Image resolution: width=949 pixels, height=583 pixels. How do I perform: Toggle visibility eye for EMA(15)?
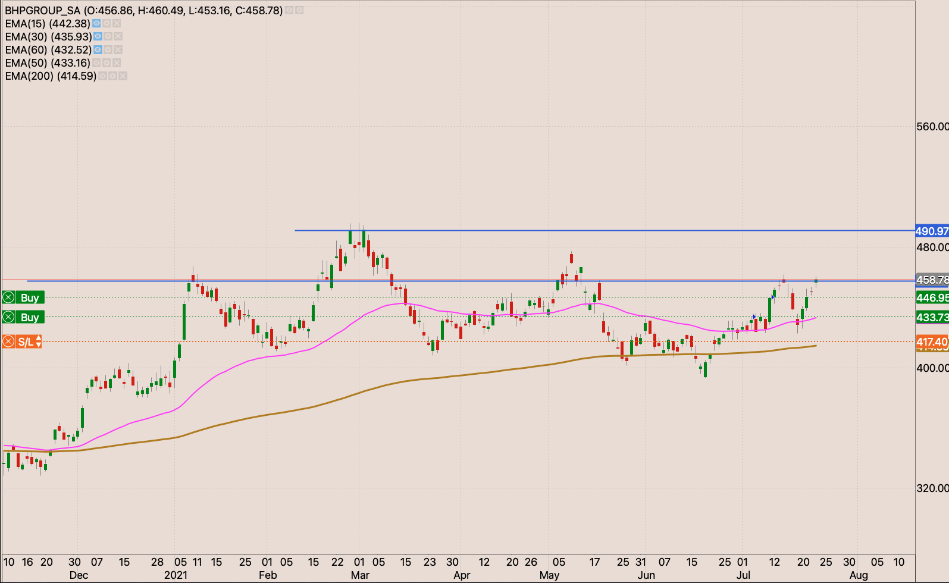coord(96,24)
